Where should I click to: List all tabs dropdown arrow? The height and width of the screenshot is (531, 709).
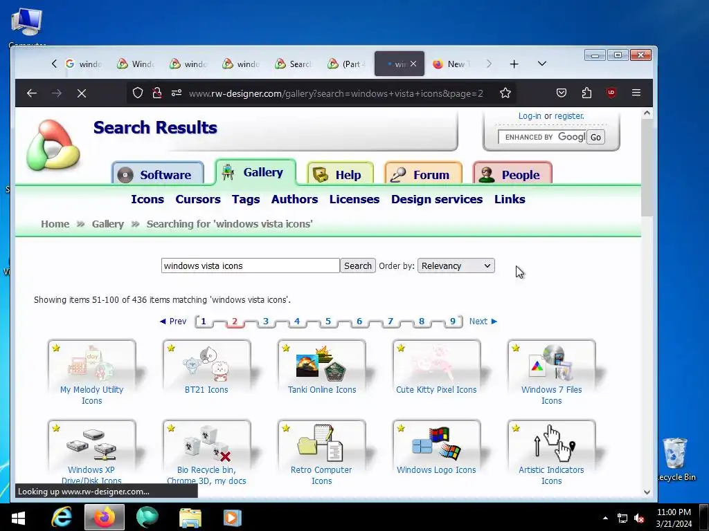click(x=541, y=64)
